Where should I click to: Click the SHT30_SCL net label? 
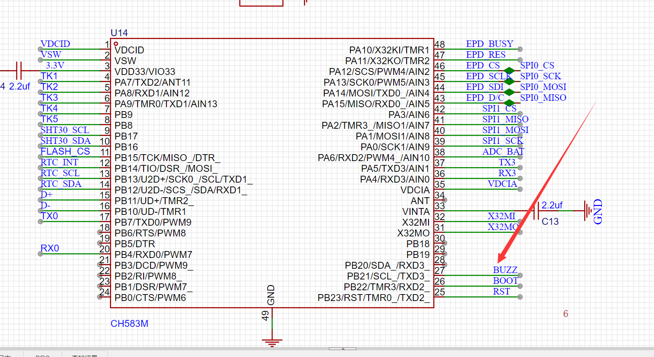(x=65, y=130)
